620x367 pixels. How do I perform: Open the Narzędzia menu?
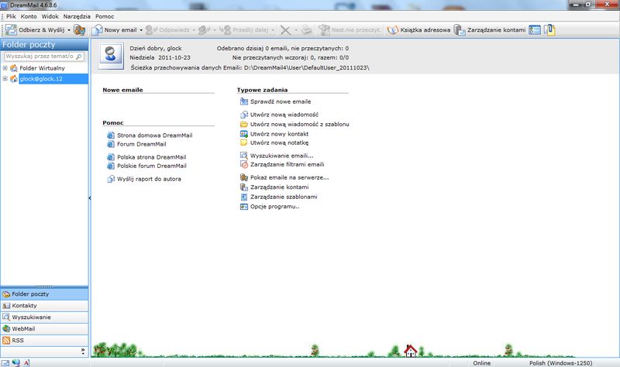click(77, 16)
